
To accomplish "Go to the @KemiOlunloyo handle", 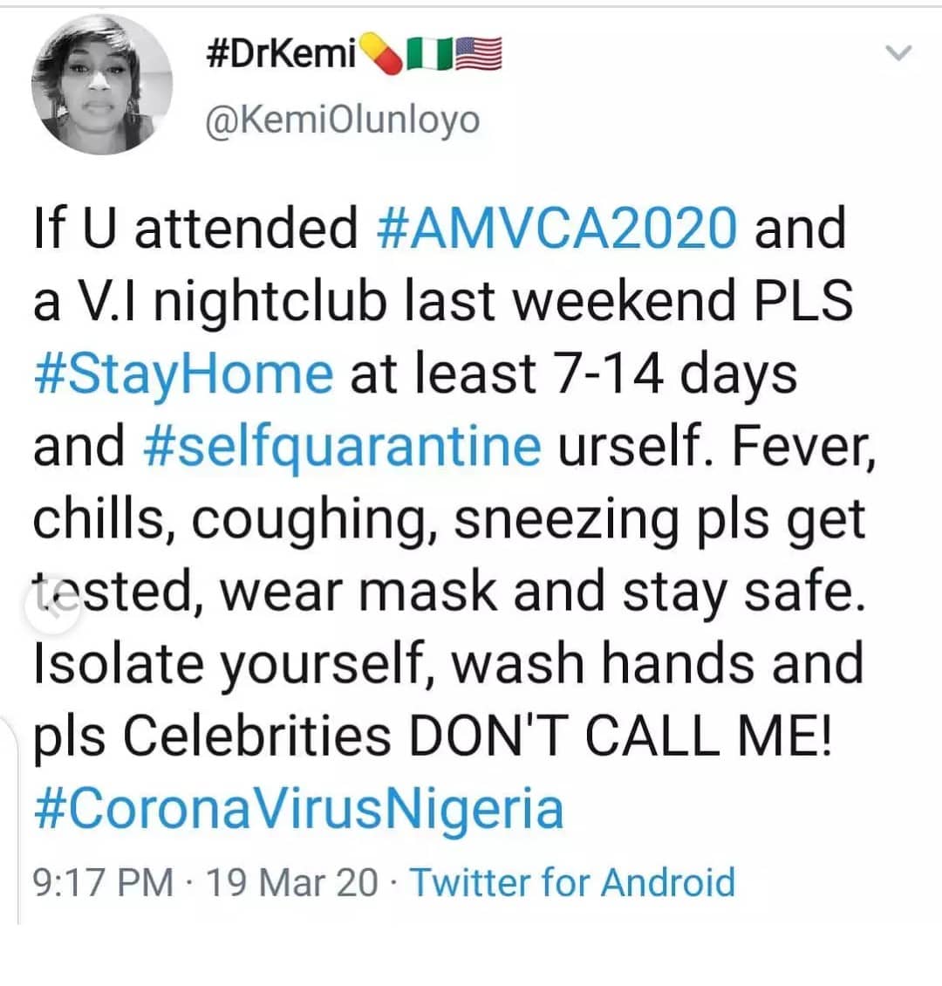I will 341,120.
